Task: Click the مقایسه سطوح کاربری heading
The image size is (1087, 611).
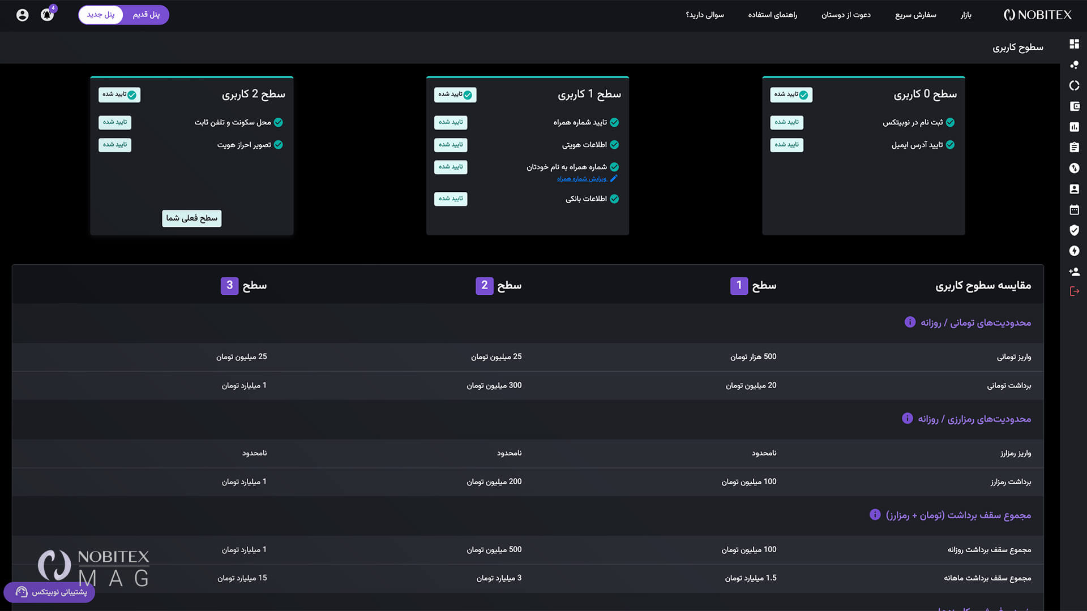Action: point(983,286)
